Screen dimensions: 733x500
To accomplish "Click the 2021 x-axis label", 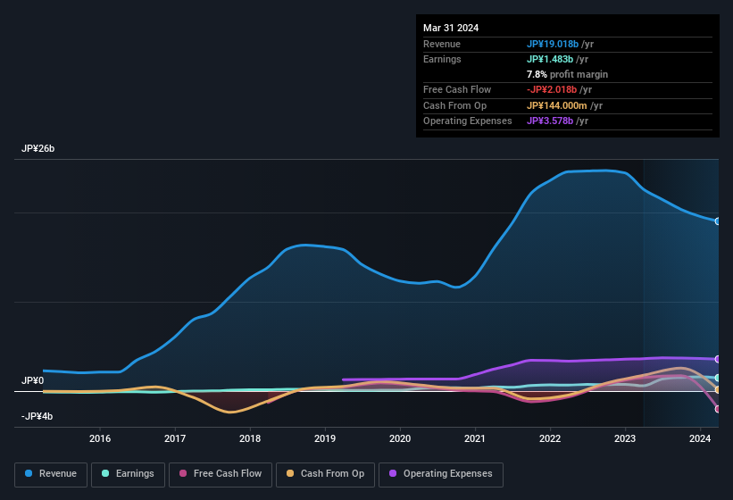I will (x=475, y=438).
